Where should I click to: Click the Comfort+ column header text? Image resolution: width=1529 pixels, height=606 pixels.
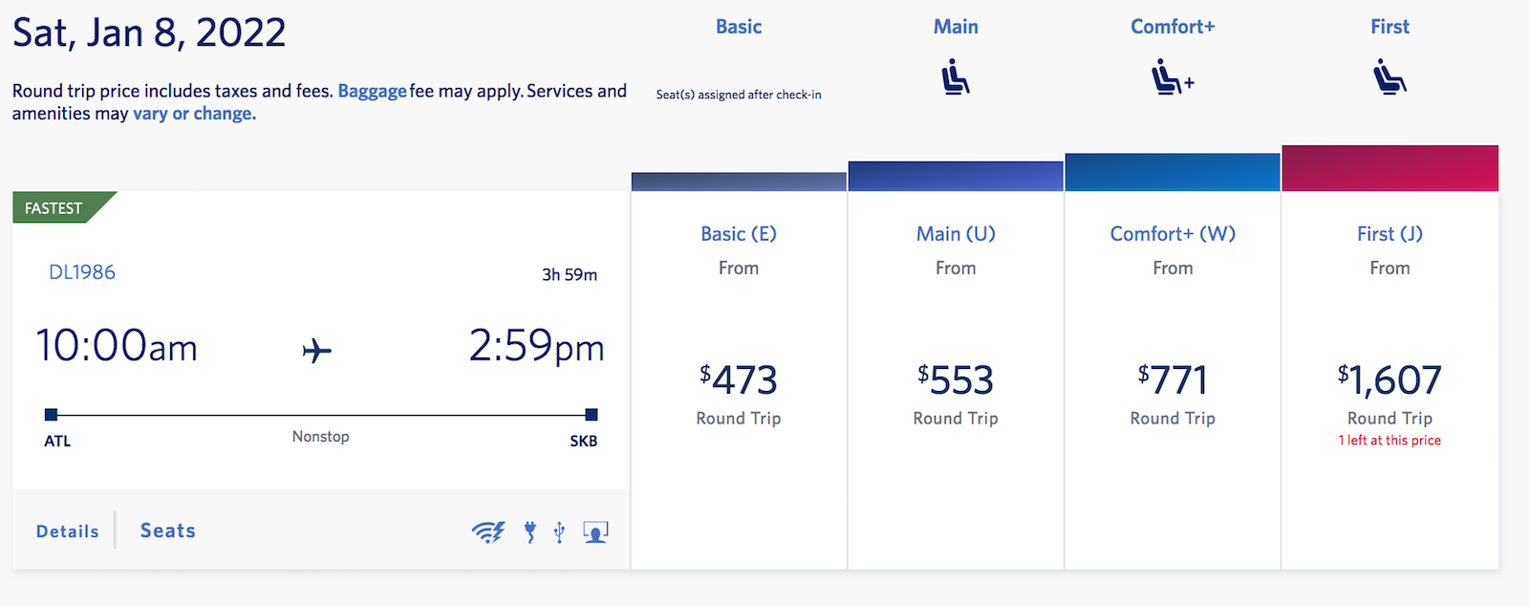tap(1173, 27)
